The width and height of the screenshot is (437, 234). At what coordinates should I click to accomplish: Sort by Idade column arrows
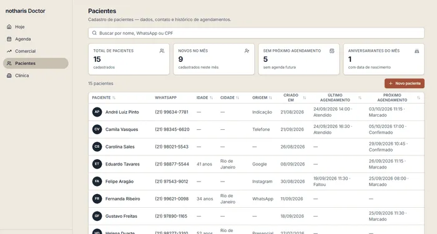click(x=211, y=98)
